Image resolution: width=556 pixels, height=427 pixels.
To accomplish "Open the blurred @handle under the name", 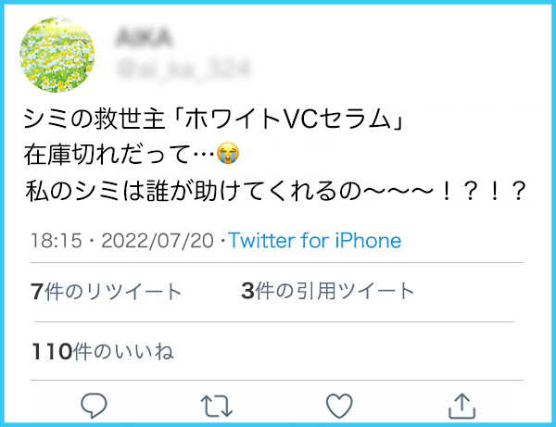I will (183, 69).
